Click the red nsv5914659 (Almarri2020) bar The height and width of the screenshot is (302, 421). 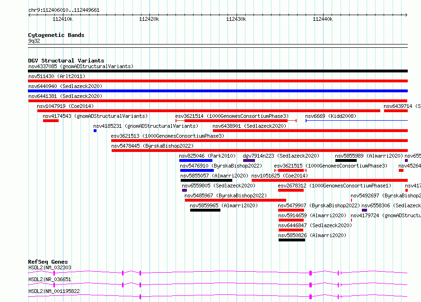coord(291,220)
